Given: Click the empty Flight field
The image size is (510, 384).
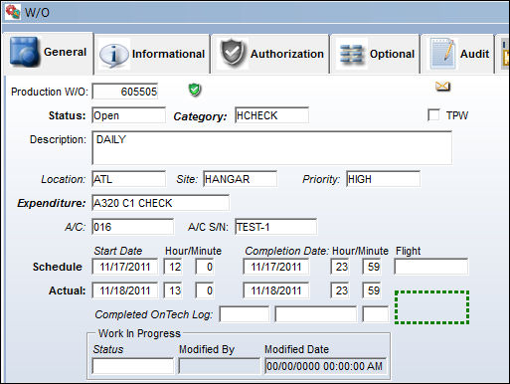Looking at the screenshot, I should pos(430,267).
